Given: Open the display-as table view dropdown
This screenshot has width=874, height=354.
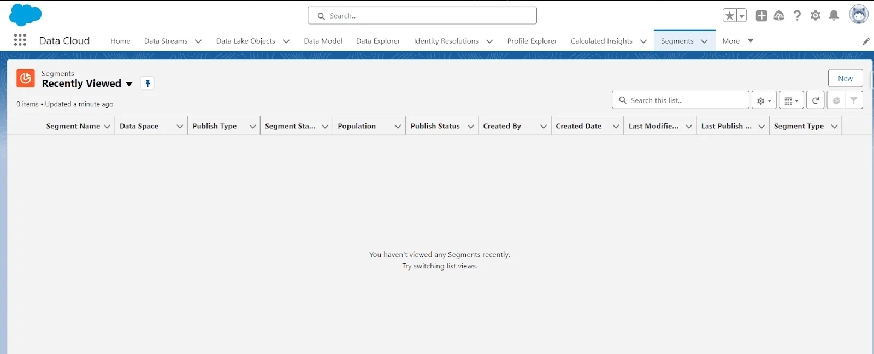Looking at the screenshot, I should 791,100.
